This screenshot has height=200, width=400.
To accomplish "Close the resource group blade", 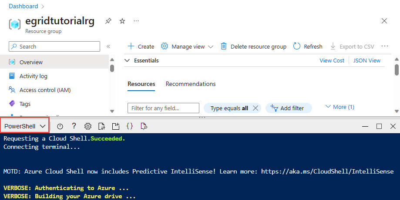I will 384,21.
